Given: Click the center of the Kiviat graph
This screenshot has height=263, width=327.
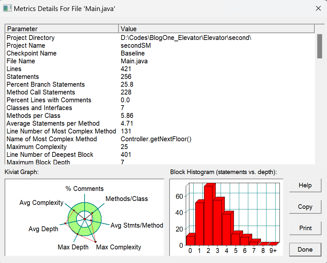Looking at the screenshot, I should pos(85,219).
